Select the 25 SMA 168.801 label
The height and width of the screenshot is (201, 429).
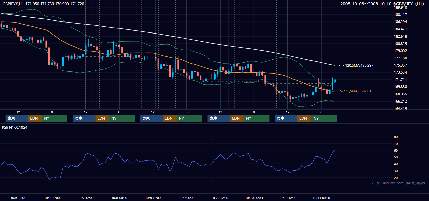[355, 91]
